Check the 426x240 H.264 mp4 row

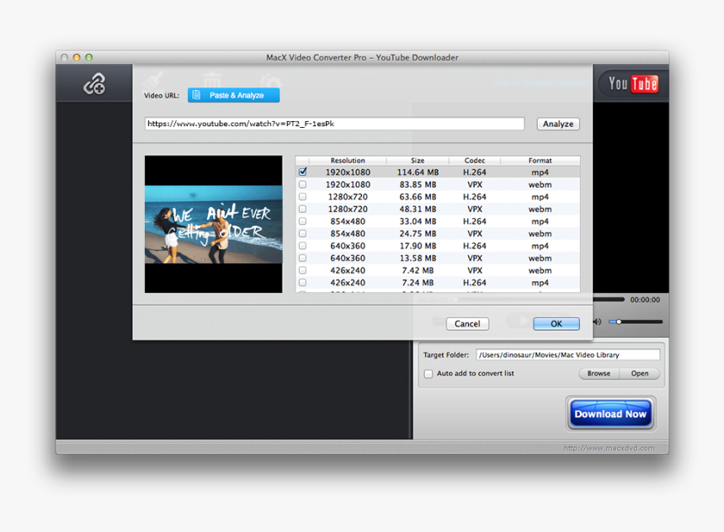pyautogui.click(x=303, y=283)
